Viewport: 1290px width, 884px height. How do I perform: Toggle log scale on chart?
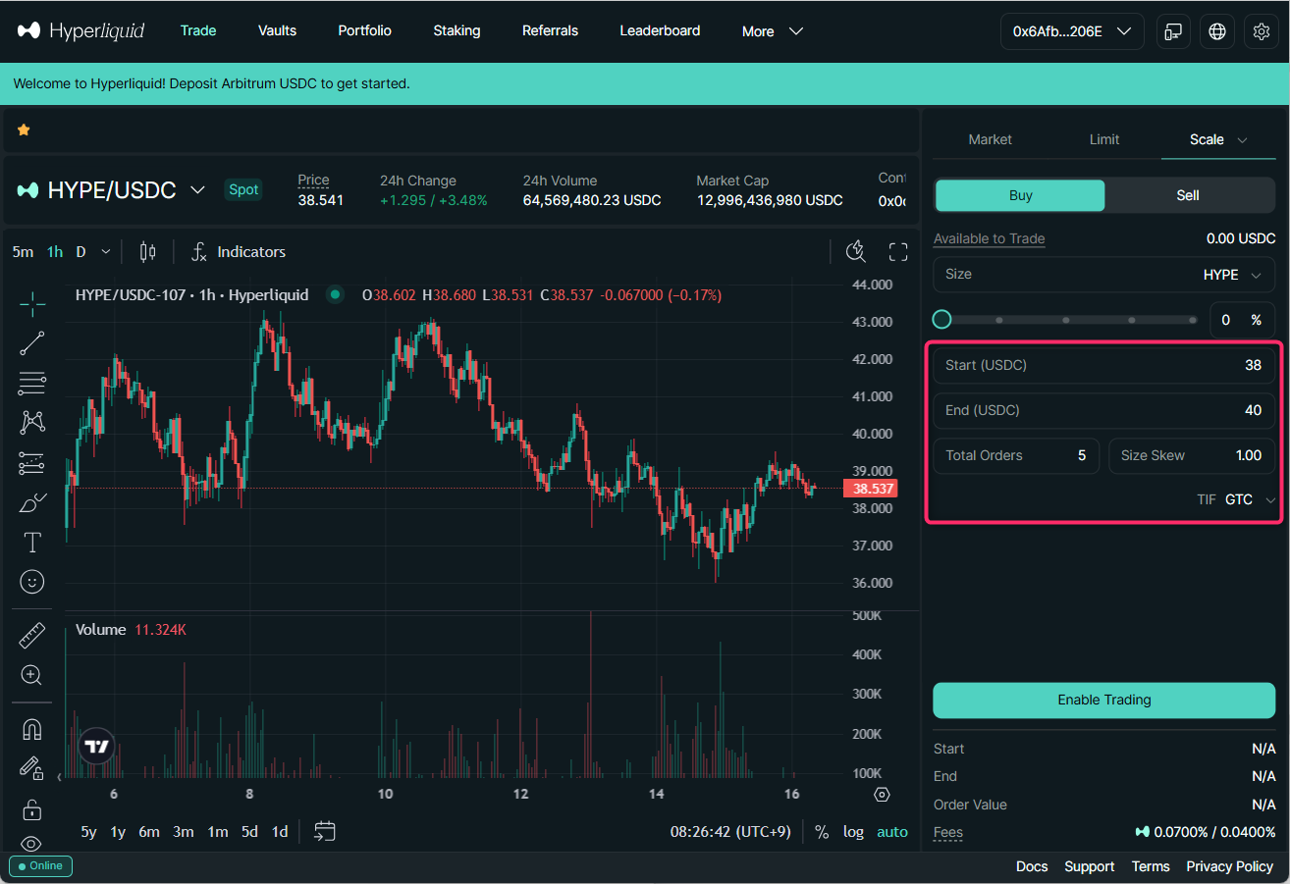point(853,832)
